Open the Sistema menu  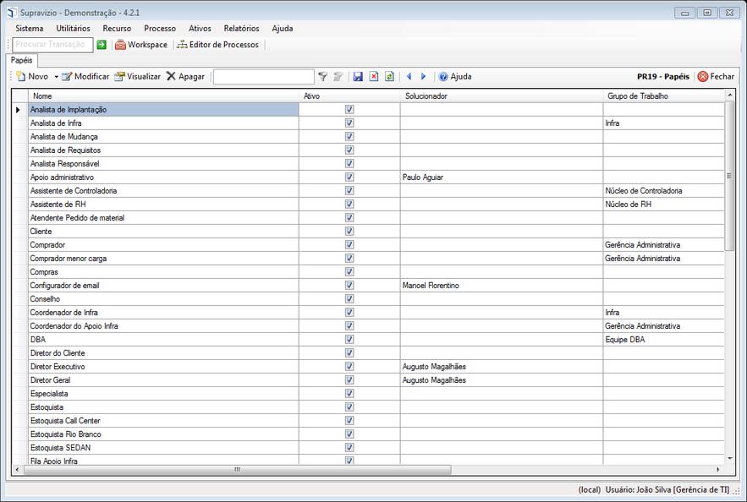click(30, 29)
